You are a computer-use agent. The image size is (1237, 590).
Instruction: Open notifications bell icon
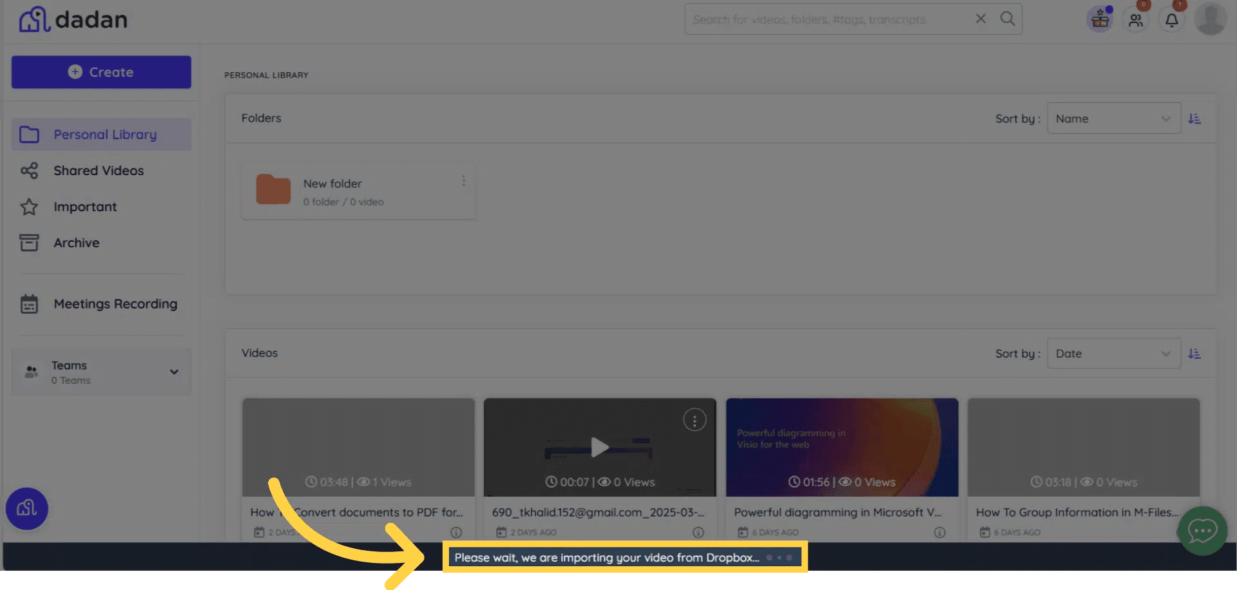pos(1172,20)
